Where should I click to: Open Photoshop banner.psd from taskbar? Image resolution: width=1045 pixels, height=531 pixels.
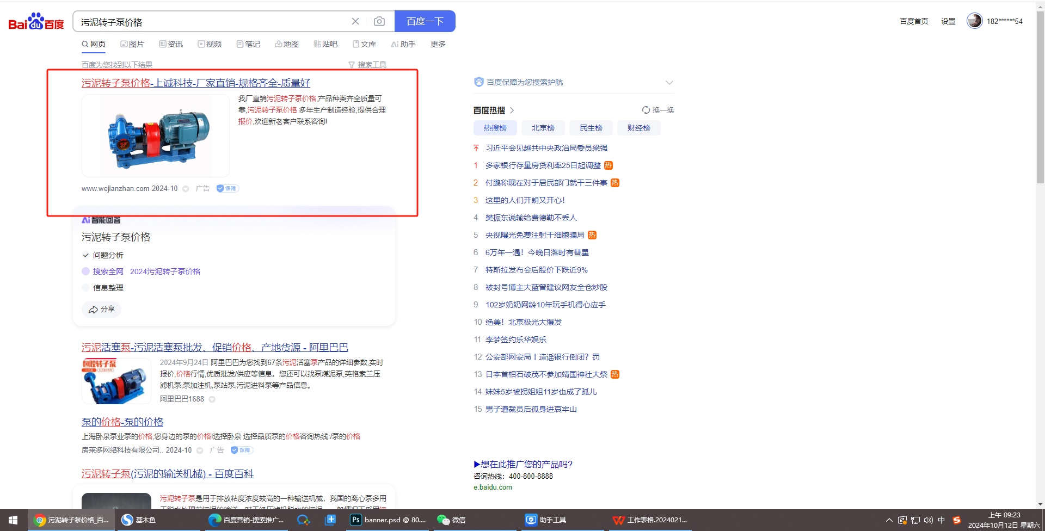388,520
